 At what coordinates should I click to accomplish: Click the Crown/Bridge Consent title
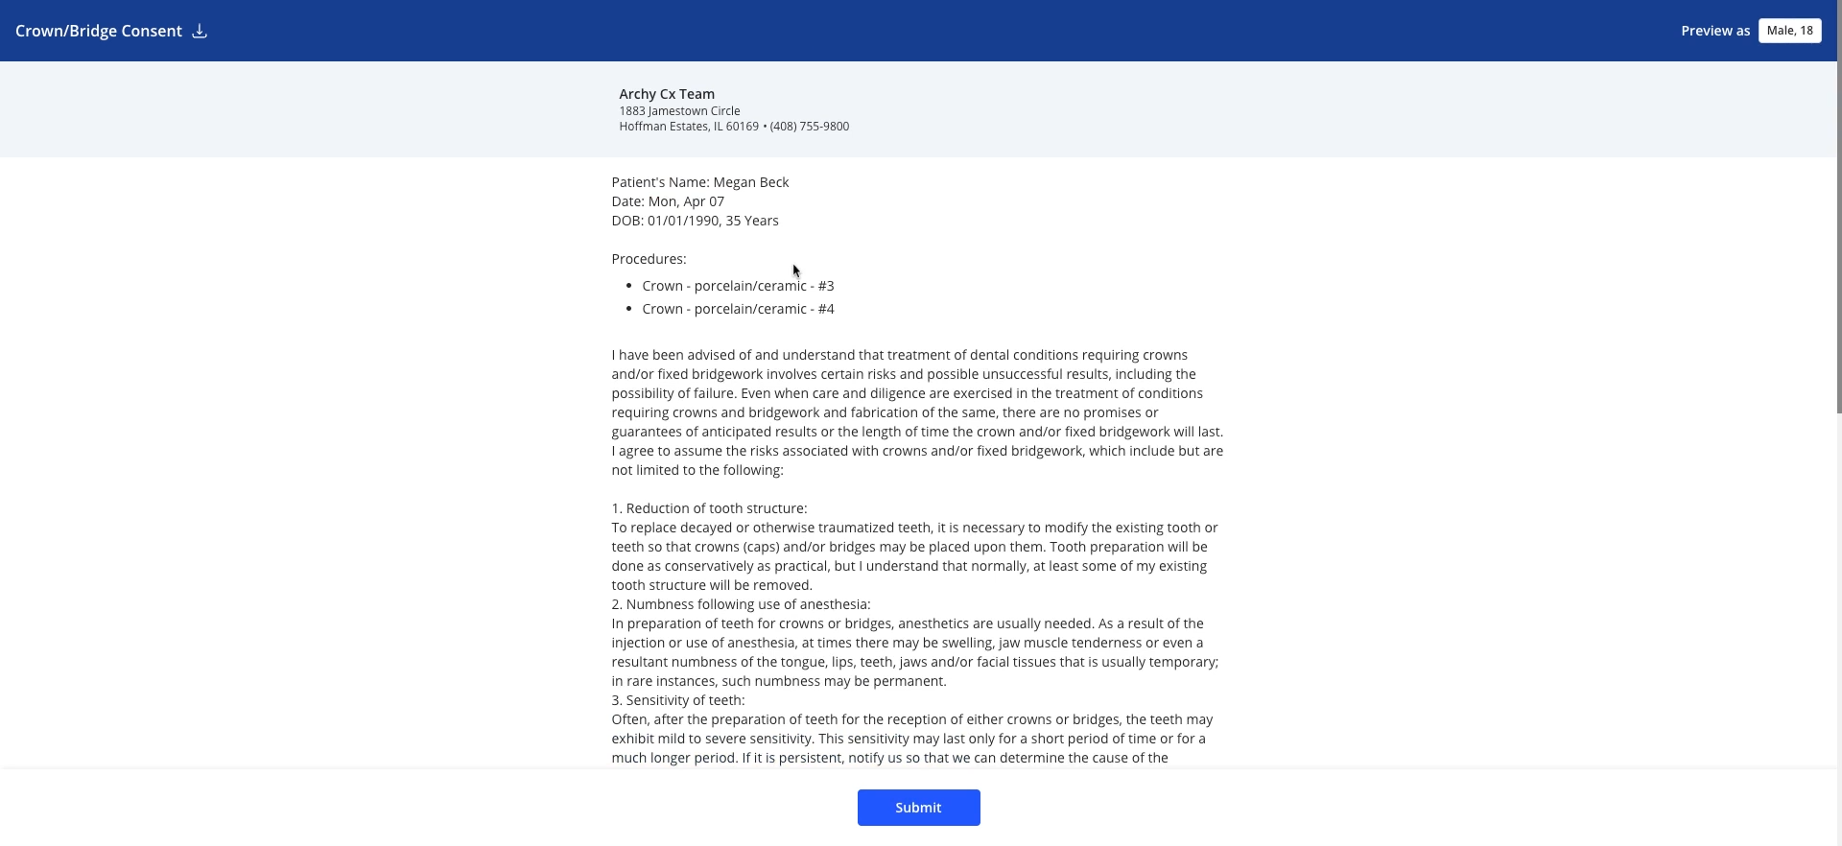pyautogui.click(x=99, y=31)
